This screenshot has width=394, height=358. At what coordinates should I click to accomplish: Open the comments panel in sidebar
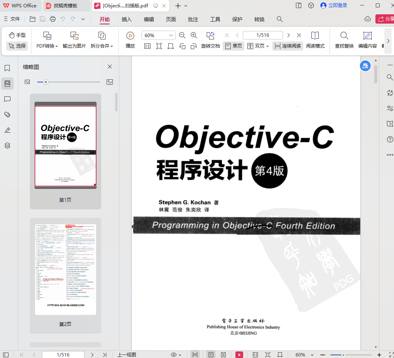(x=7, y=99)
